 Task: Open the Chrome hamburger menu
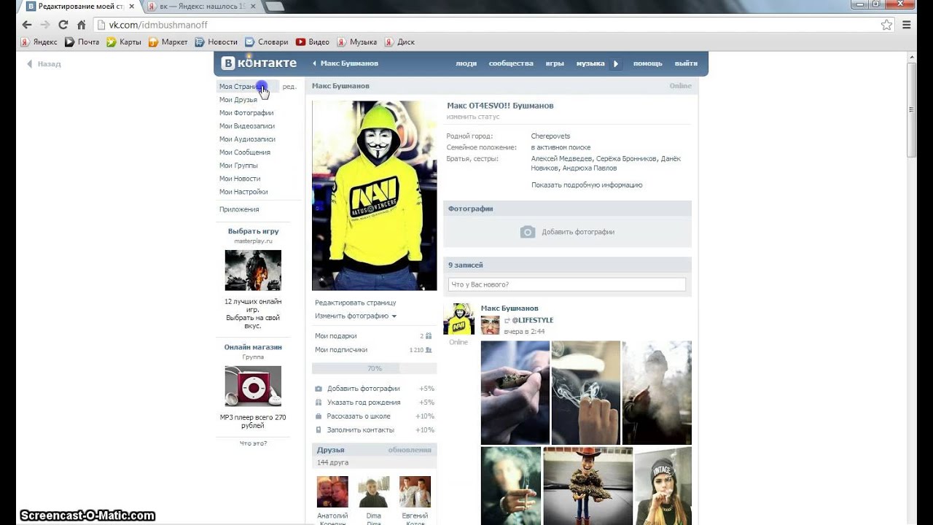click(x=907, y=25)
